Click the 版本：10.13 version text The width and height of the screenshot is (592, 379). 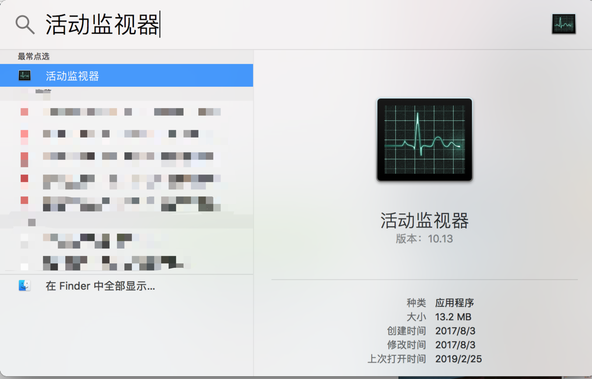[424, 239]
